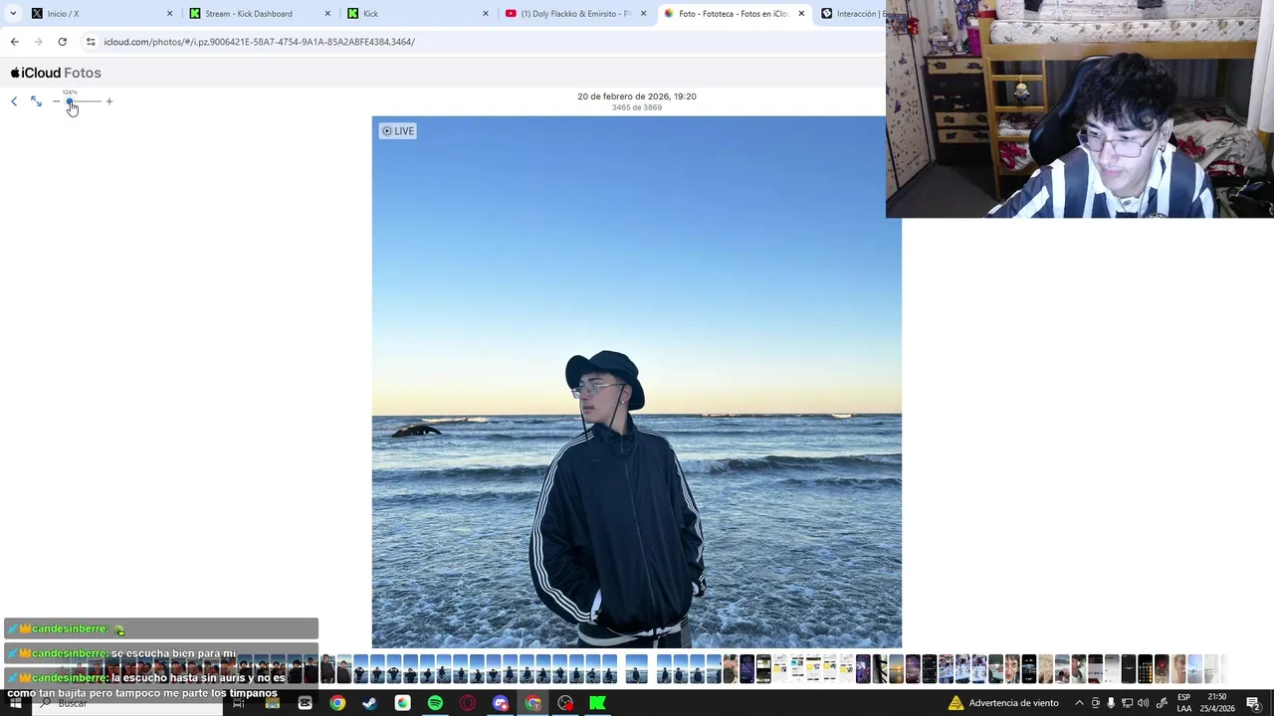1274x716 pixels.
Task: Zoom out with the minus icon
Action: [56, 101]
